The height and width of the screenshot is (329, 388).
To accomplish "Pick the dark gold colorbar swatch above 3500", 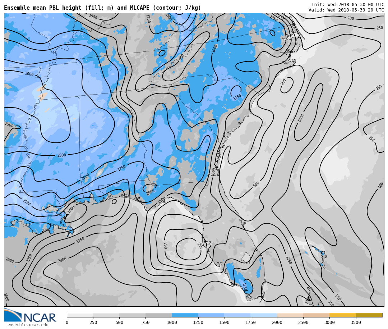I will pyautogui.click(x=369, y=315).
